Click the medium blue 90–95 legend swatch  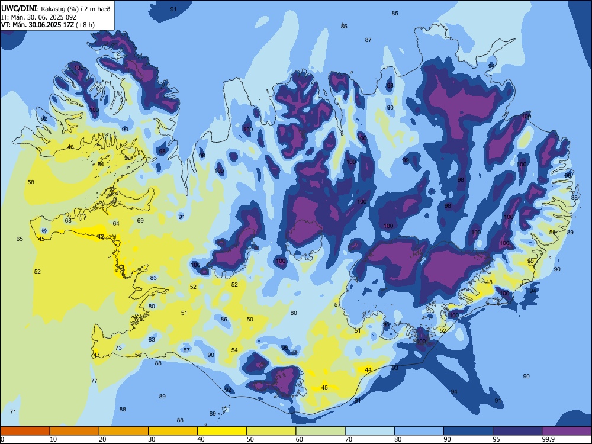[x=468, y=431]
